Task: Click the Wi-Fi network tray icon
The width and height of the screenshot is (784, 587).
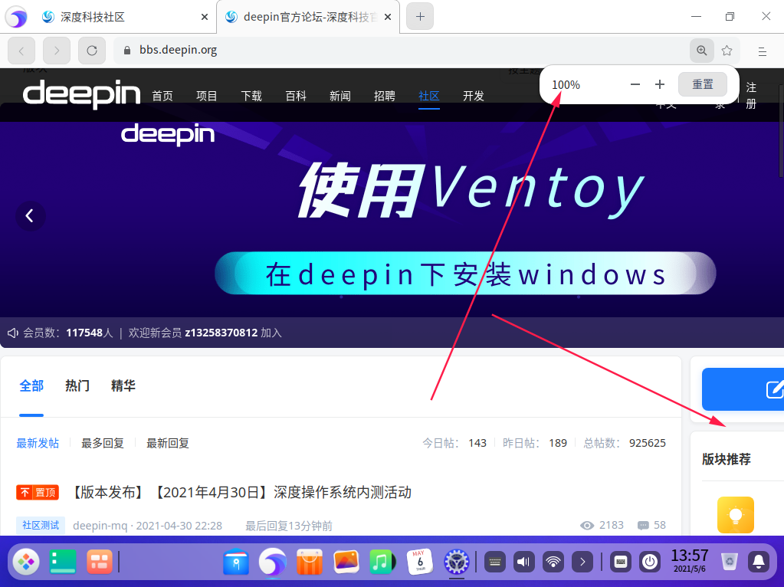Action: point(553,562)
